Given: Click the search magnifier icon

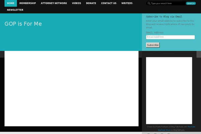Looking at the screenshot, I should (x=149, y=3).
